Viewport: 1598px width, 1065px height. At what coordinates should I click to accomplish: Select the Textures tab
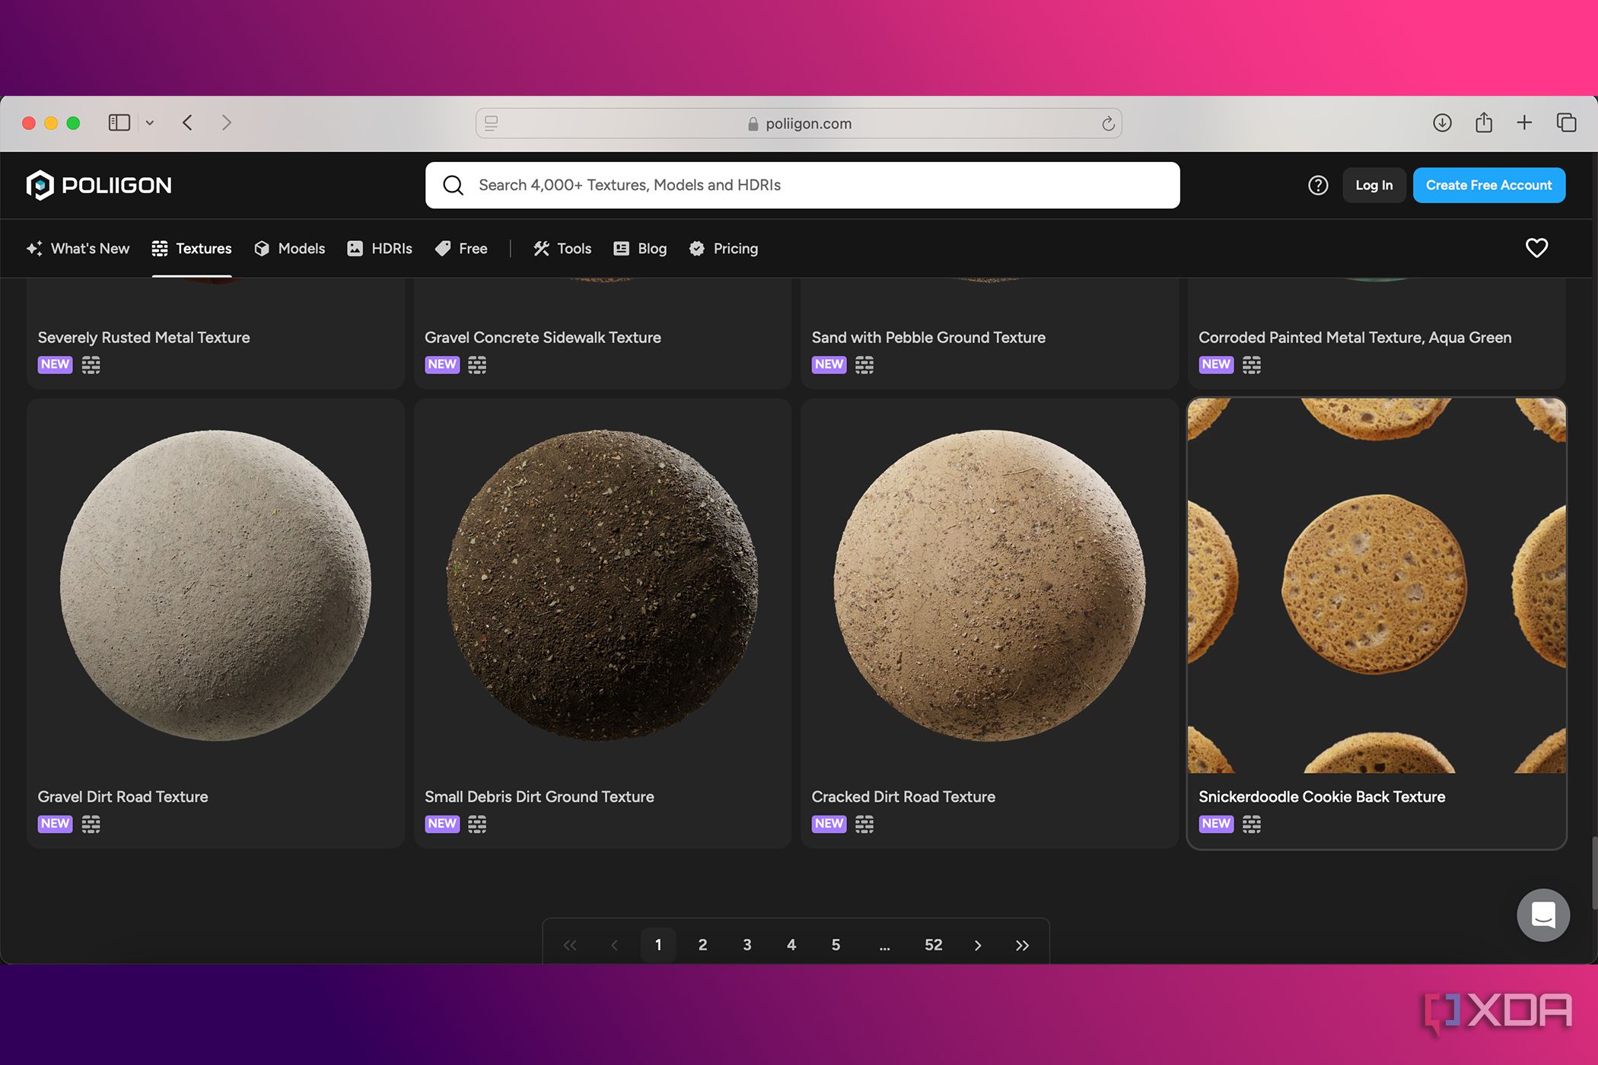[x=192, y=249]
